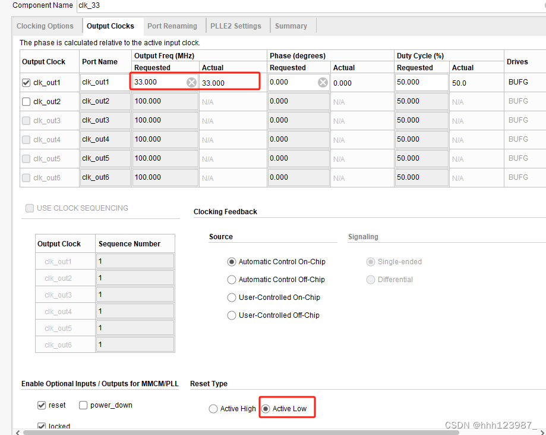Viewport: 546px width, 435px height.
Task: View the Summary tab
Action: 291,26
